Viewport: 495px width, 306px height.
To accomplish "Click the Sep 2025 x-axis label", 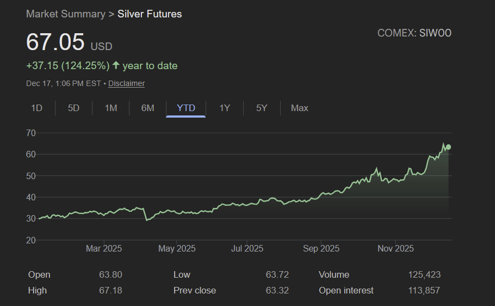I will (x=321, y=249).
